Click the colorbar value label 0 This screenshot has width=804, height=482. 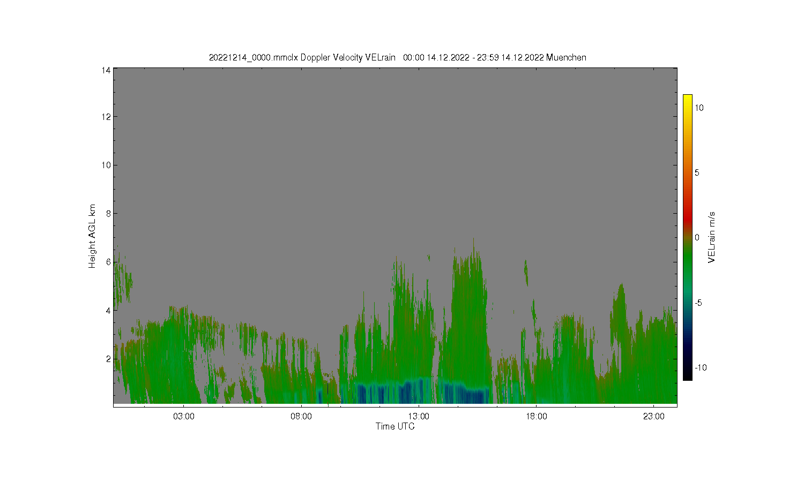(x=697, y=237)
